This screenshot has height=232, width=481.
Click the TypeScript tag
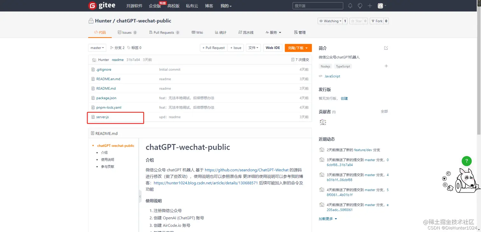343,66
